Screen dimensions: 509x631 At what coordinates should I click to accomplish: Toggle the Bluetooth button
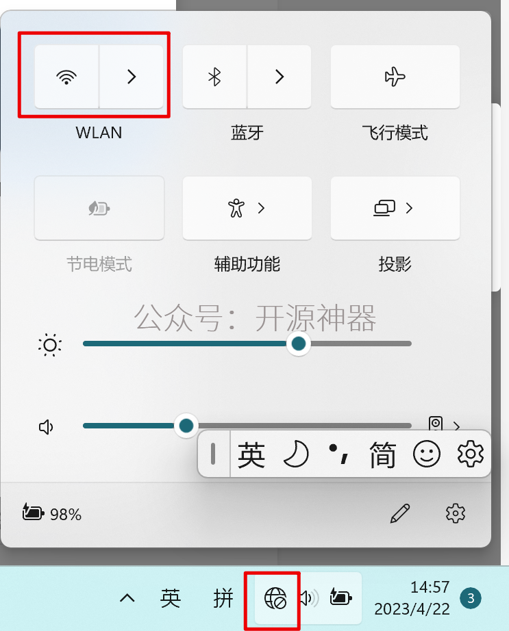click(214, 77)
